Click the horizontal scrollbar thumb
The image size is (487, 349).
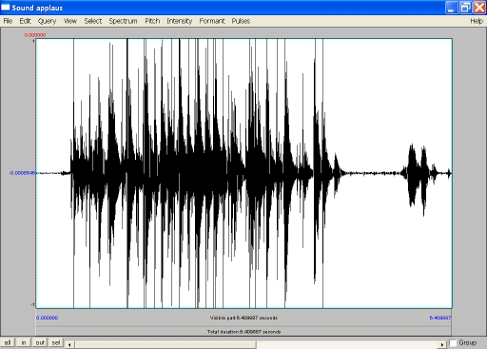click(165, 344)
